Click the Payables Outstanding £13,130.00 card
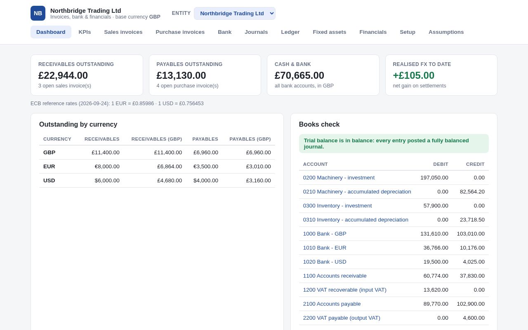 [x=205, y=75]
